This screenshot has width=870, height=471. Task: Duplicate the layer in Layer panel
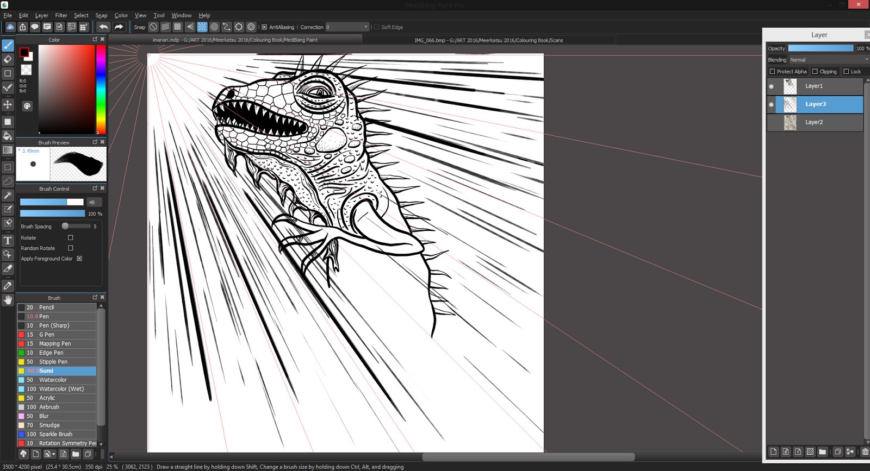click(837, 451)
